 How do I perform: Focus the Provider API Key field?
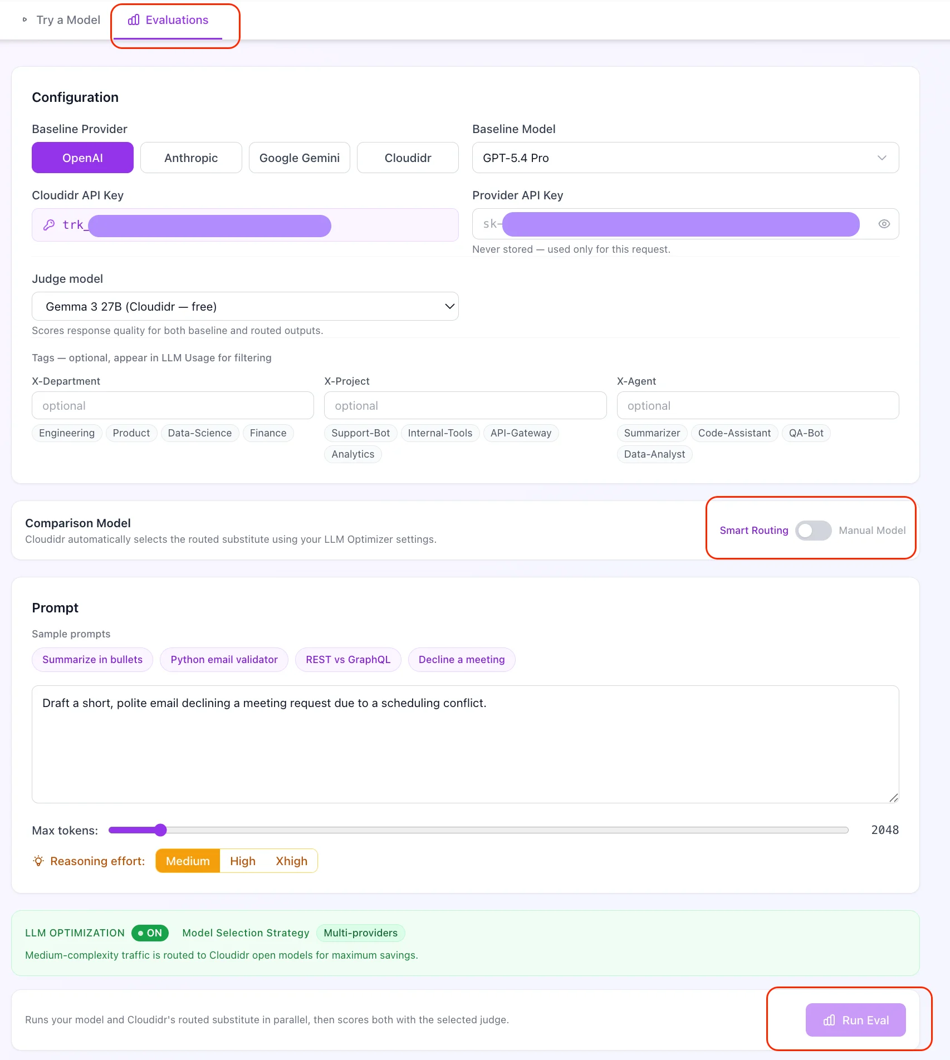click(x=685, y=224)
